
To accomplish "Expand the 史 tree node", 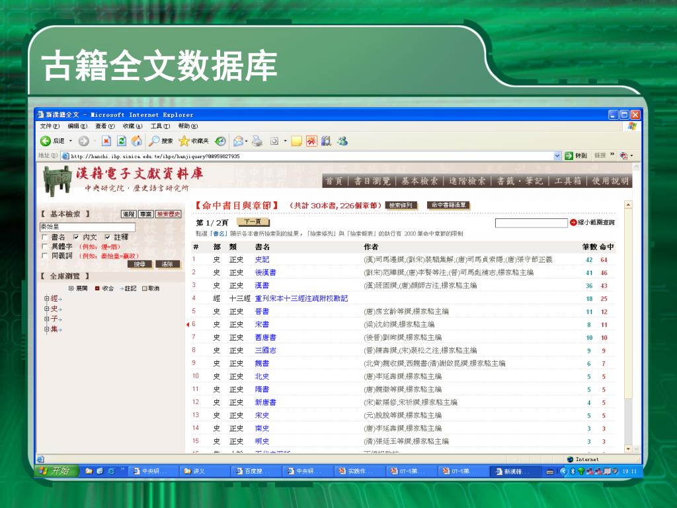I will pyautogui.click(x=47, y=308).
